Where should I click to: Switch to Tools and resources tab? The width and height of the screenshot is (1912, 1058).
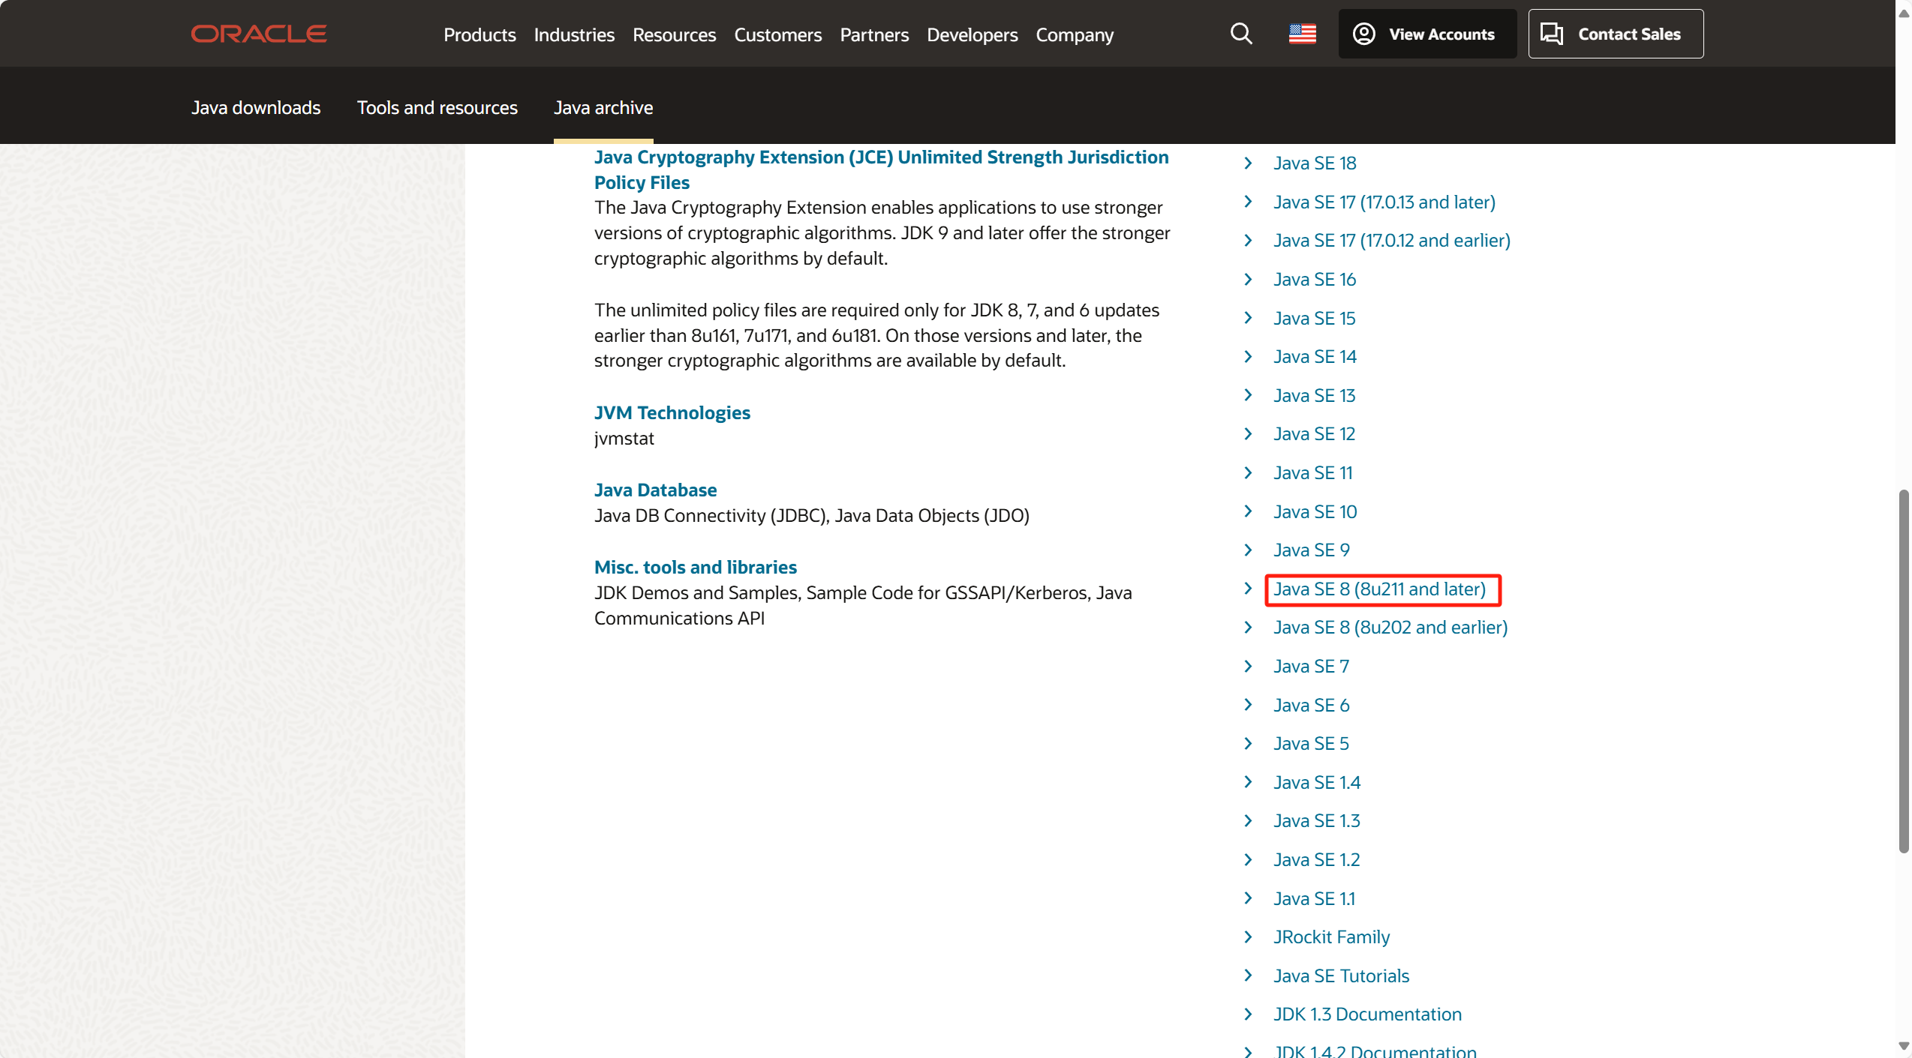pos(437,107)
